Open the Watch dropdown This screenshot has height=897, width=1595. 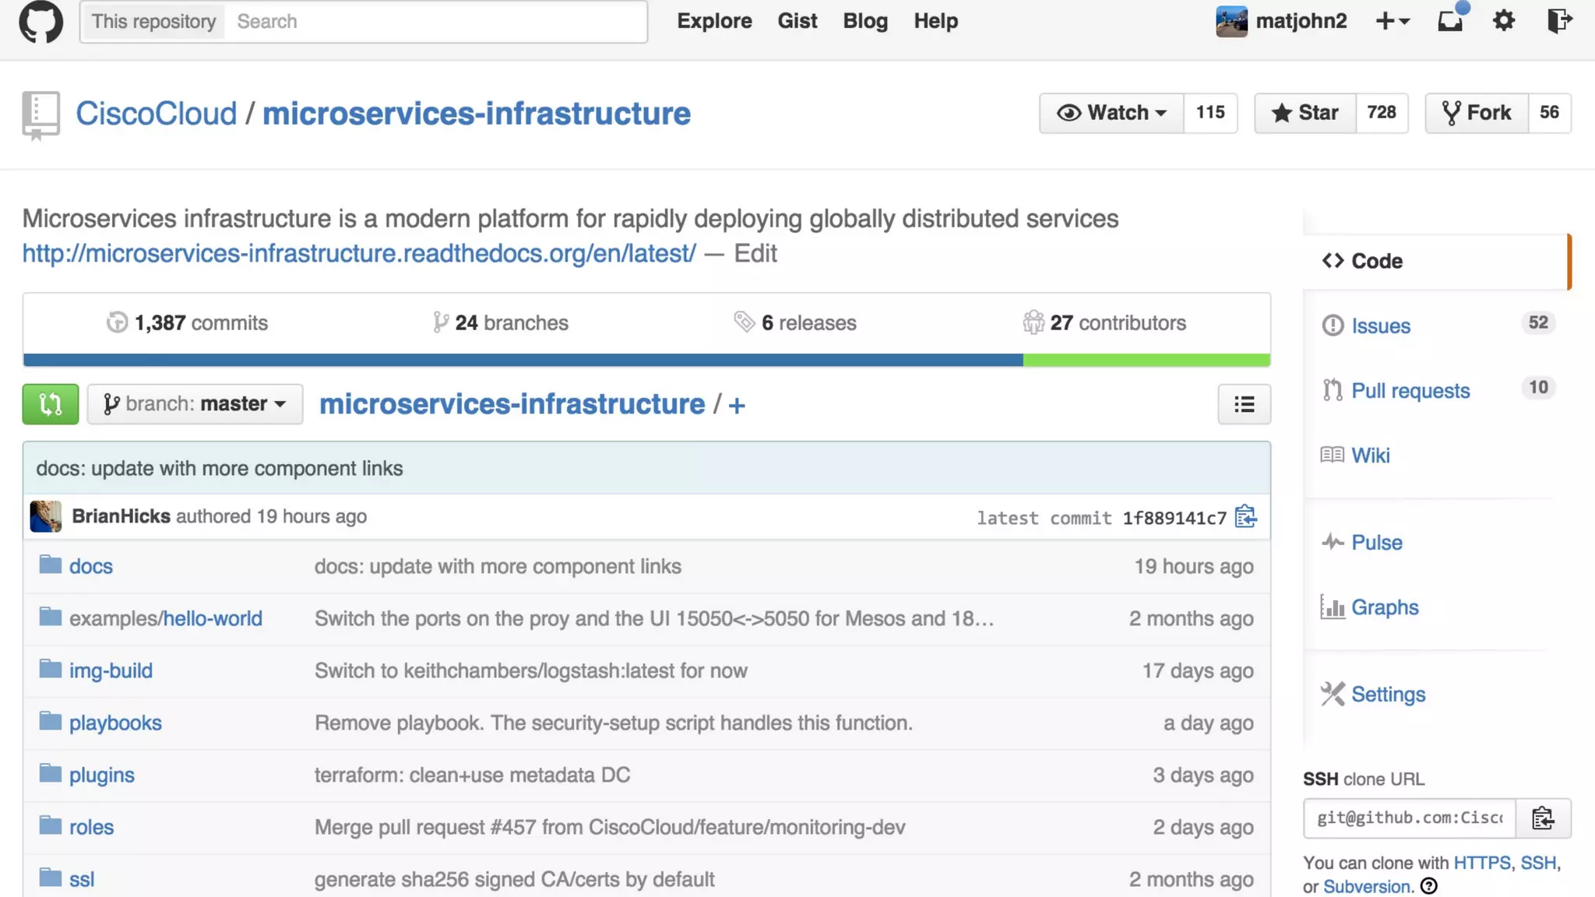coord(1111,113)
